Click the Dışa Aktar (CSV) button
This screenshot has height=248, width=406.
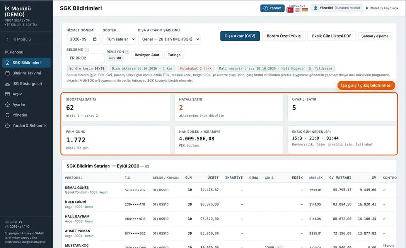[x=240, y=36]
